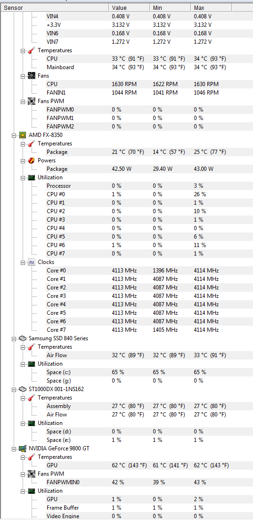Click the ST1000DX hard drive icon
The height and width of the screenshot is (520, 253).
click(x=23, y=389)
